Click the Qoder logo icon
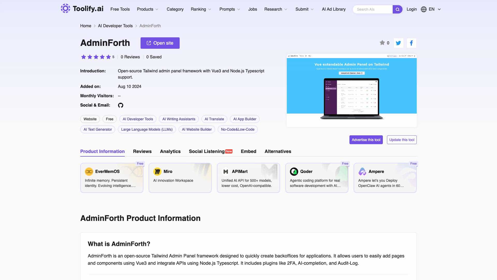This screenshot has height=280, width=497. tap(294, 172)
